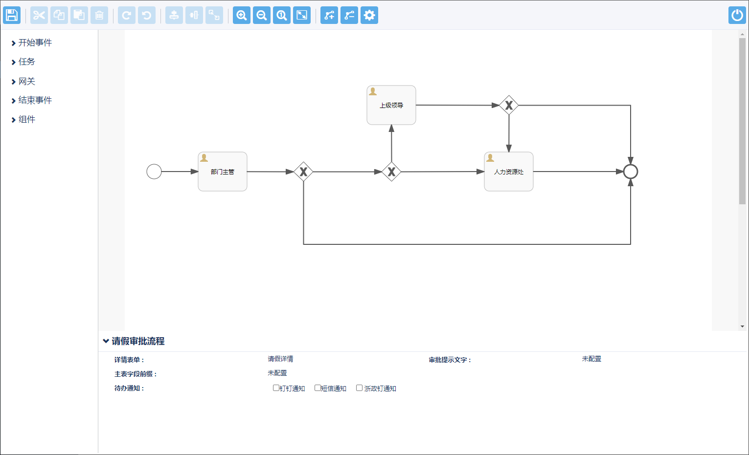Enable 钉钉通知 checkbox
Viewport: 749px width, 455px height.
coord(276,388)
